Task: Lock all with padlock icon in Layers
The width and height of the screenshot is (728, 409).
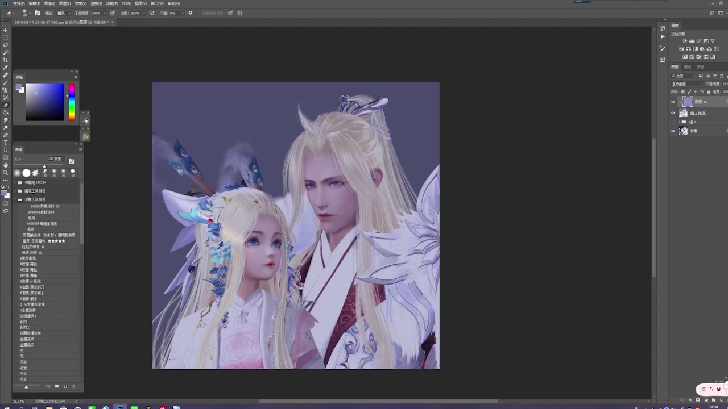Action: click(708, 91)
